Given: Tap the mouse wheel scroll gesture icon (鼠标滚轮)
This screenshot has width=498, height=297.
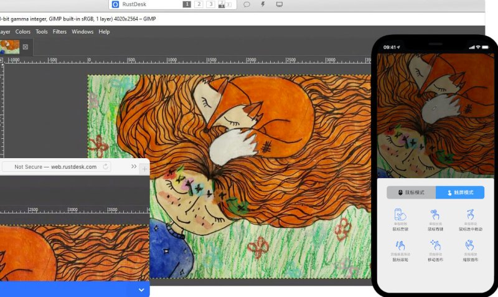Looking at the screenshot, I should click(400, 245).
